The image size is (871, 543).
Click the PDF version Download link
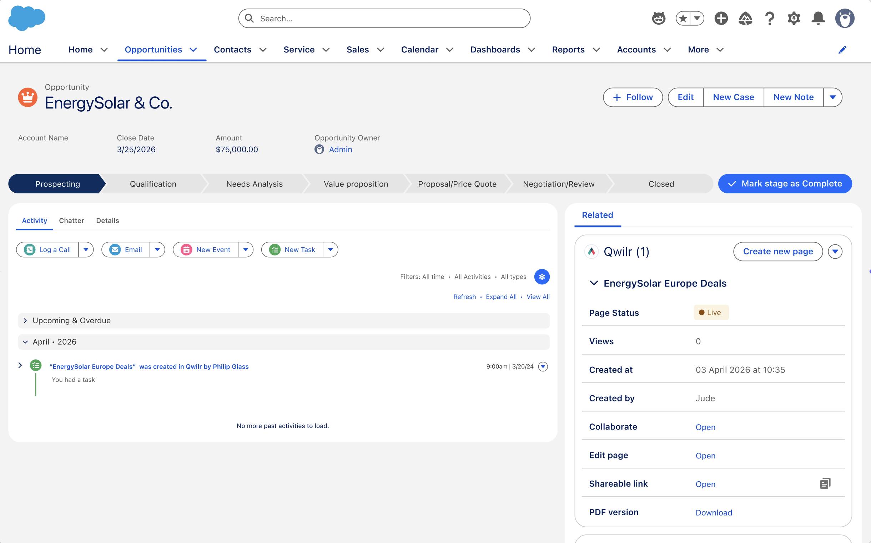coord(714,512)
